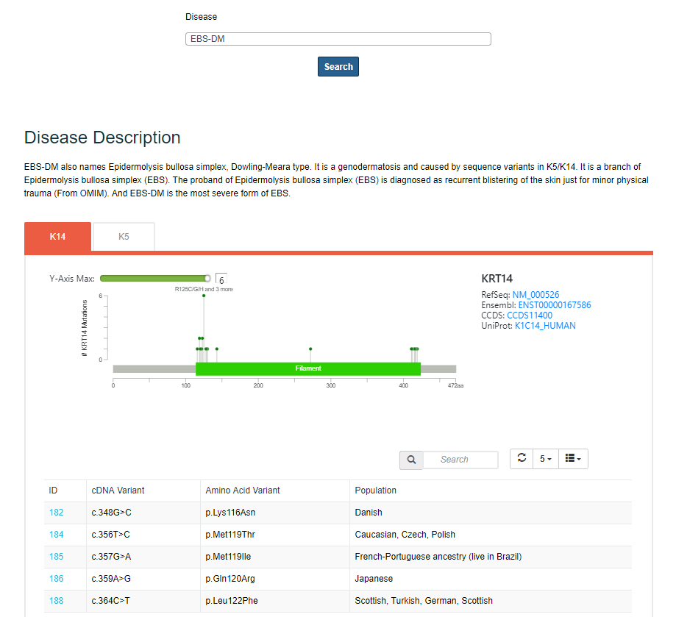Screen dimensions: 676x617
Task: Click the Disease input field
Action: click(x=338, y=39)
